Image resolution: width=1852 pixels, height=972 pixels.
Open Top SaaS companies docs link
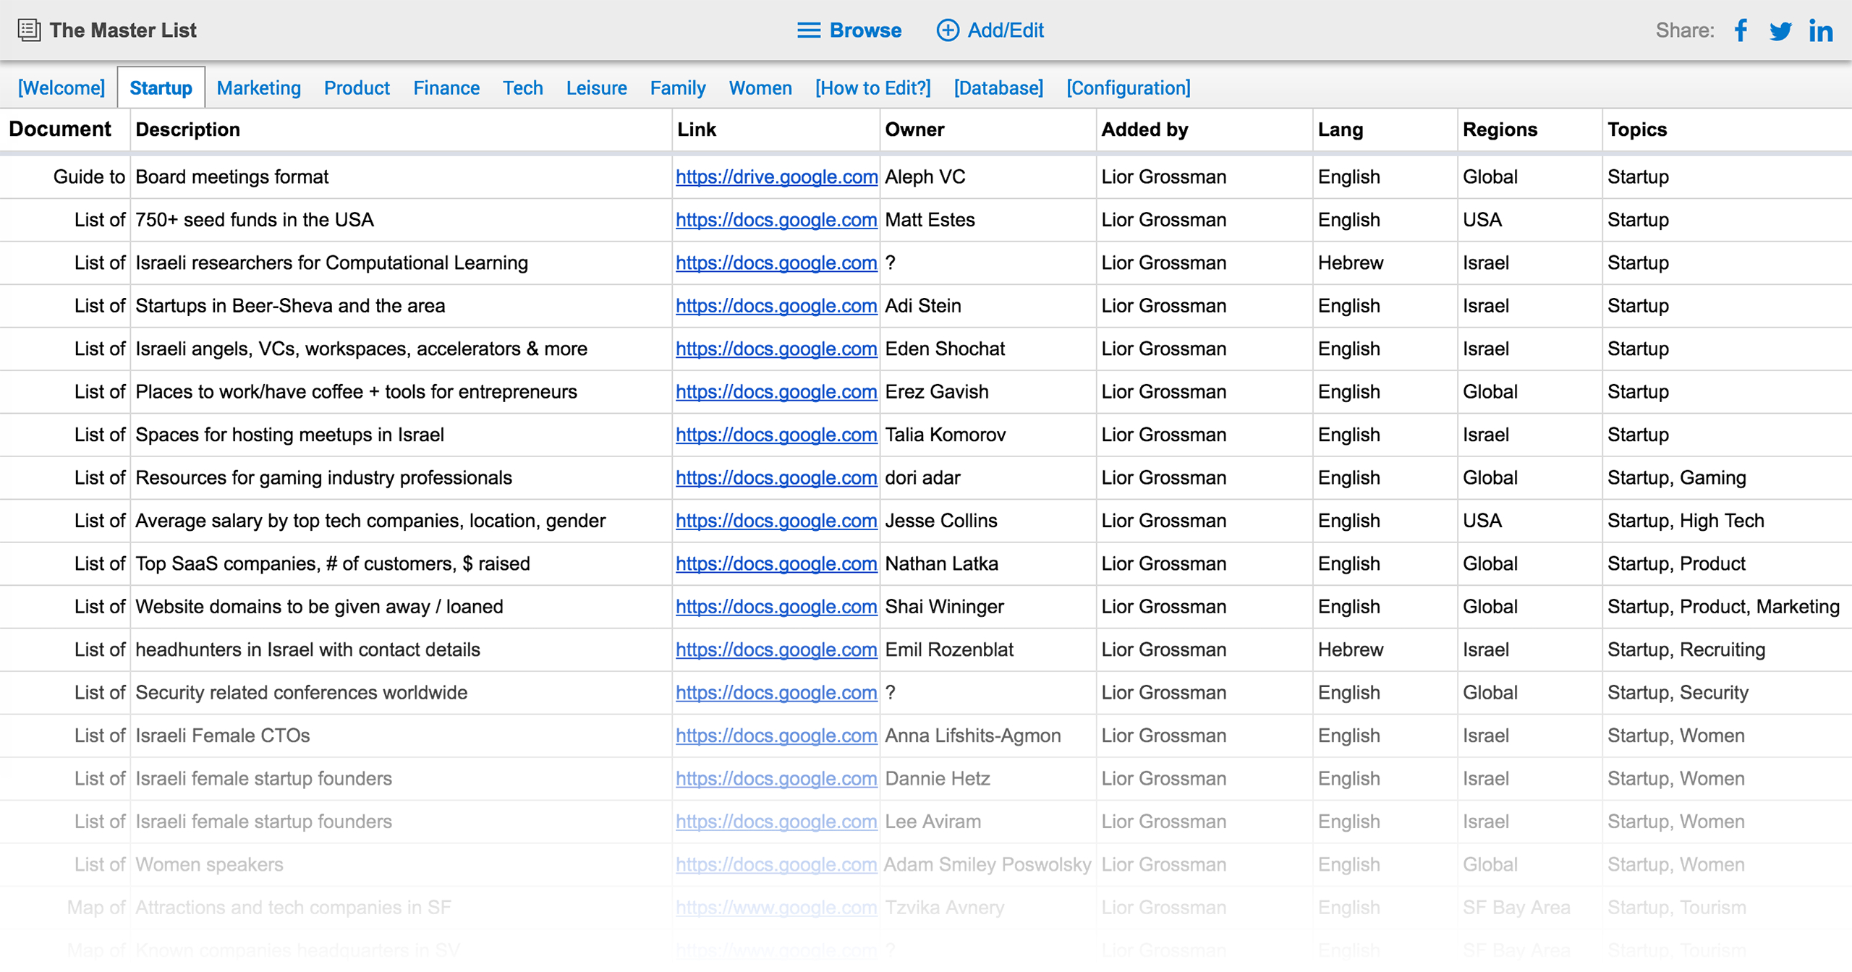pos(776,564)
